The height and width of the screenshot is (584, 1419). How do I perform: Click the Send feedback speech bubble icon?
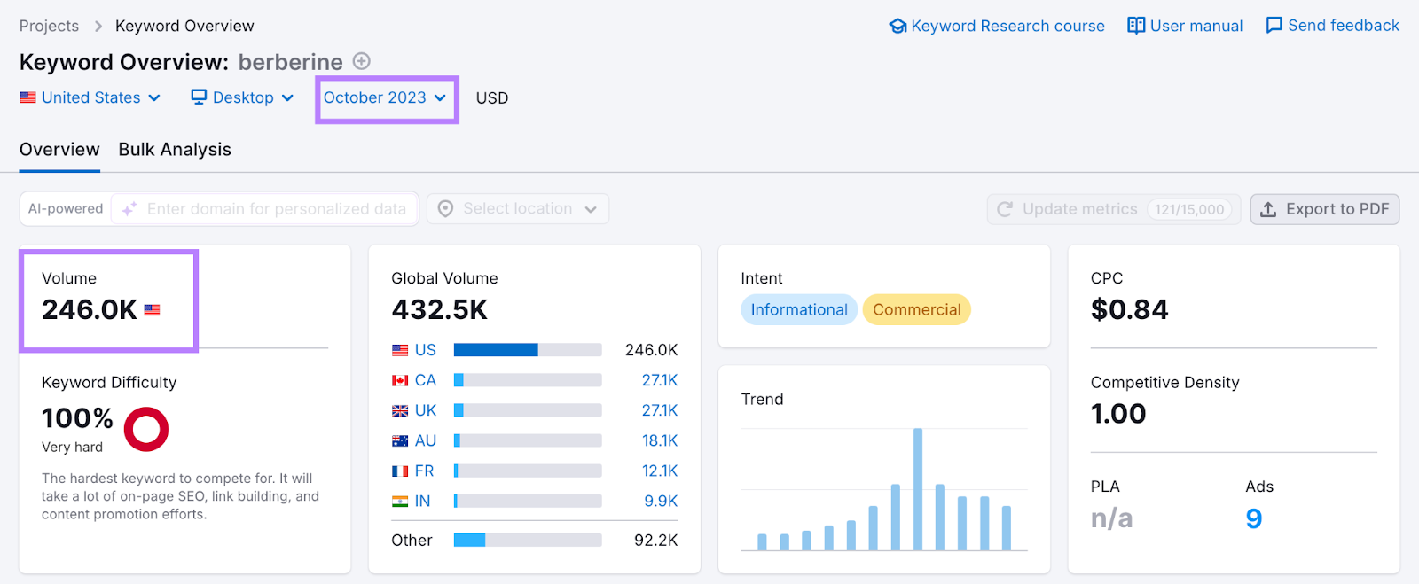coord(1274,26)
